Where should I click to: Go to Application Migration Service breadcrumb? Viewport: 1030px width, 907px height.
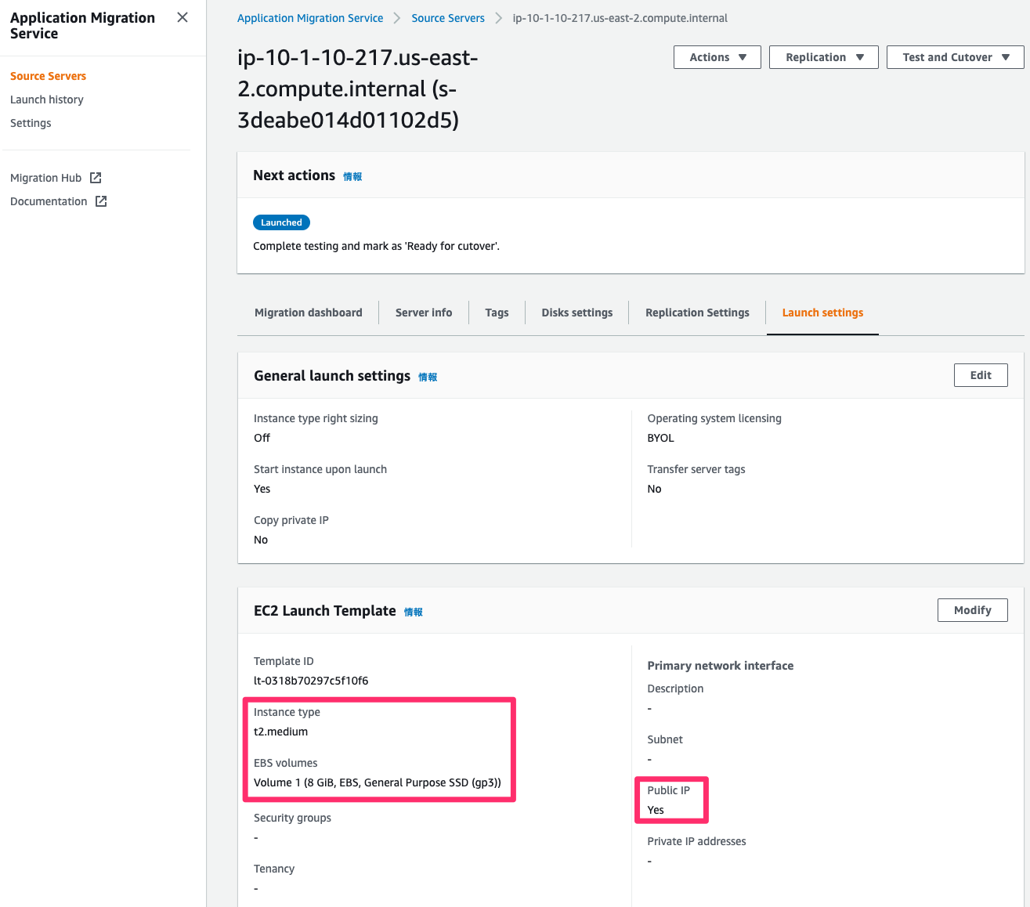tap(310, 18)
